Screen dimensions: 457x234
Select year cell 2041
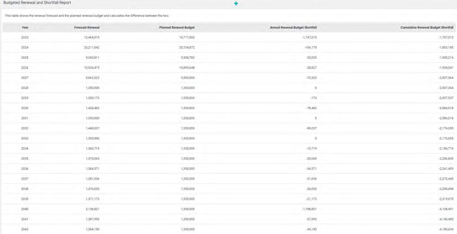(25, 219)
